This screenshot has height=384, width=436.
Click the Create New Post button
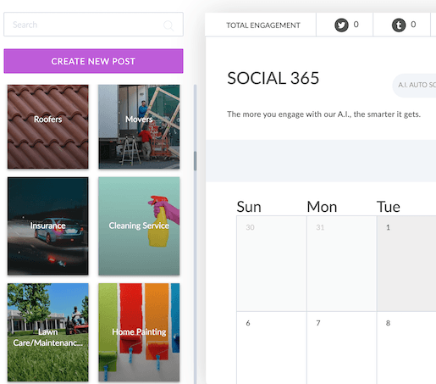click(x=93, y=61)
